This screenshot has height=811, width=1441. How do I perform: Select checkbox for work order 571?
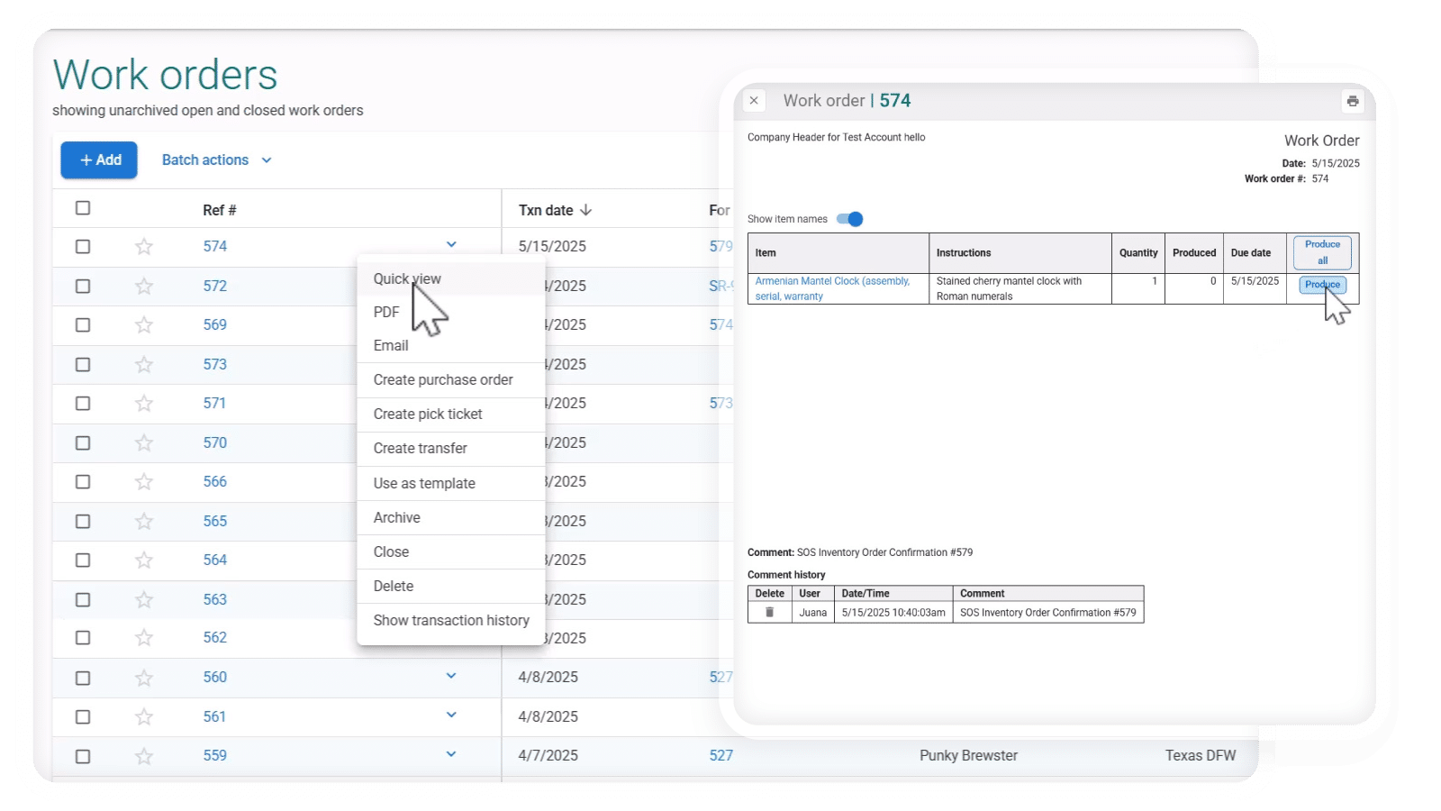coord(83,404)
